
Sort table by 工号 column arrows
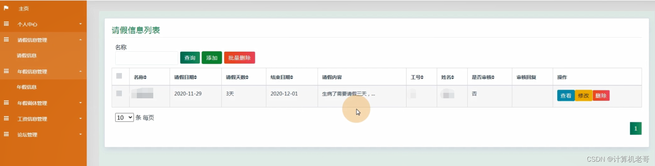(422, 77)
